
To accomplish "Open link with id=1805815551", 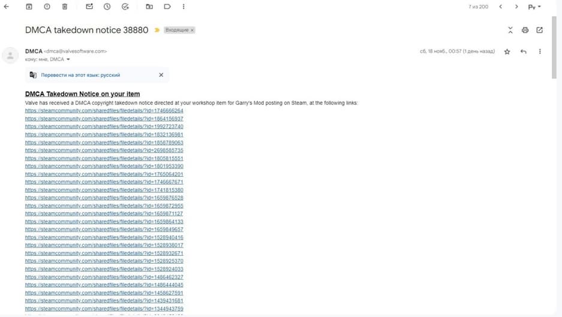I will pyautogui.click(x=104, y=158).
